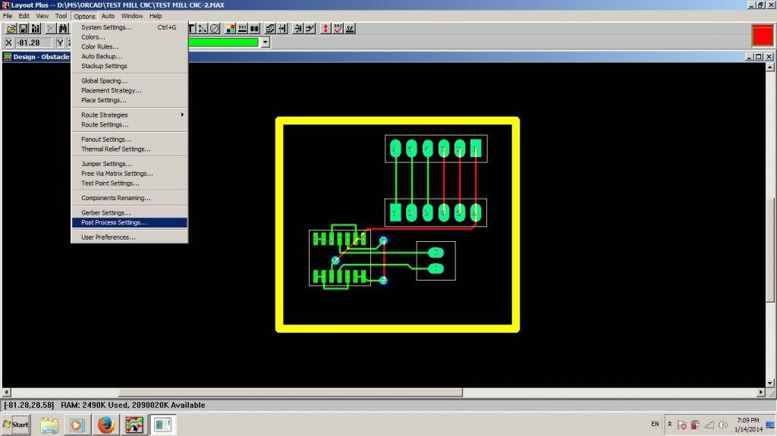The image size is (777, 436).
Task: Open the find binoculars icon
Action: tap(63, 29)
